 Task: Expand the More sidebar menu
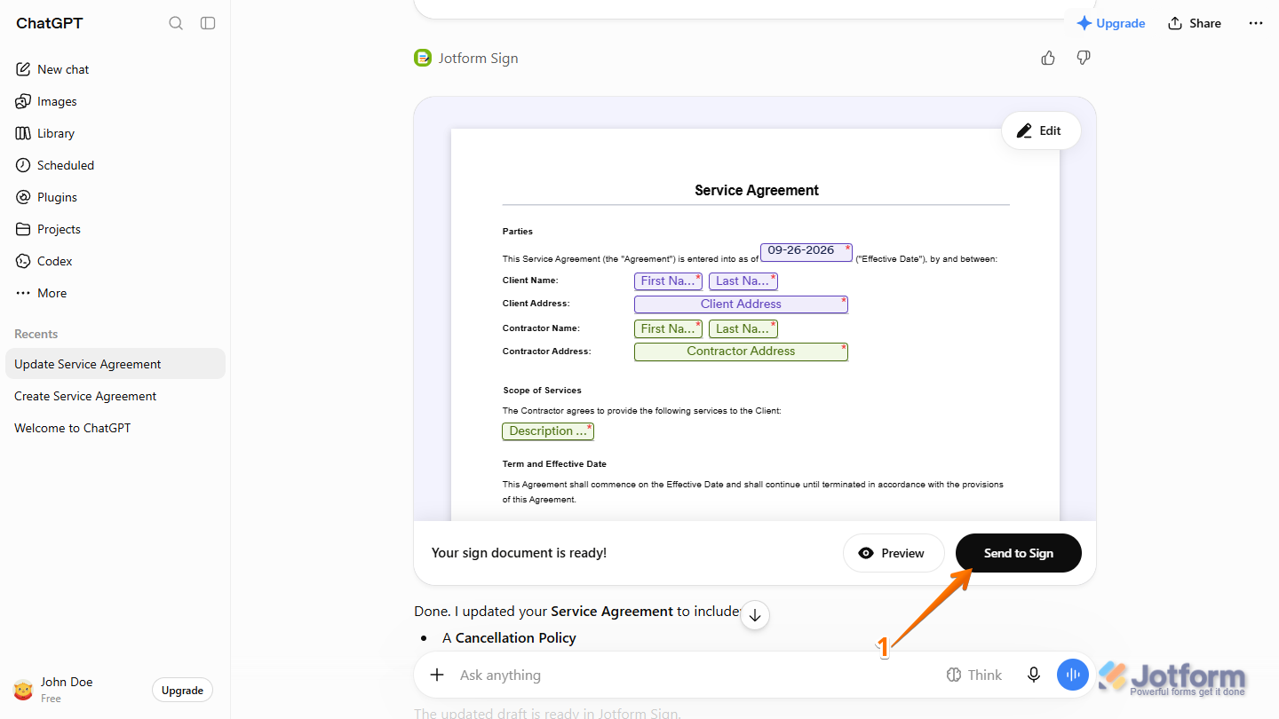click(x=115, y=293)
